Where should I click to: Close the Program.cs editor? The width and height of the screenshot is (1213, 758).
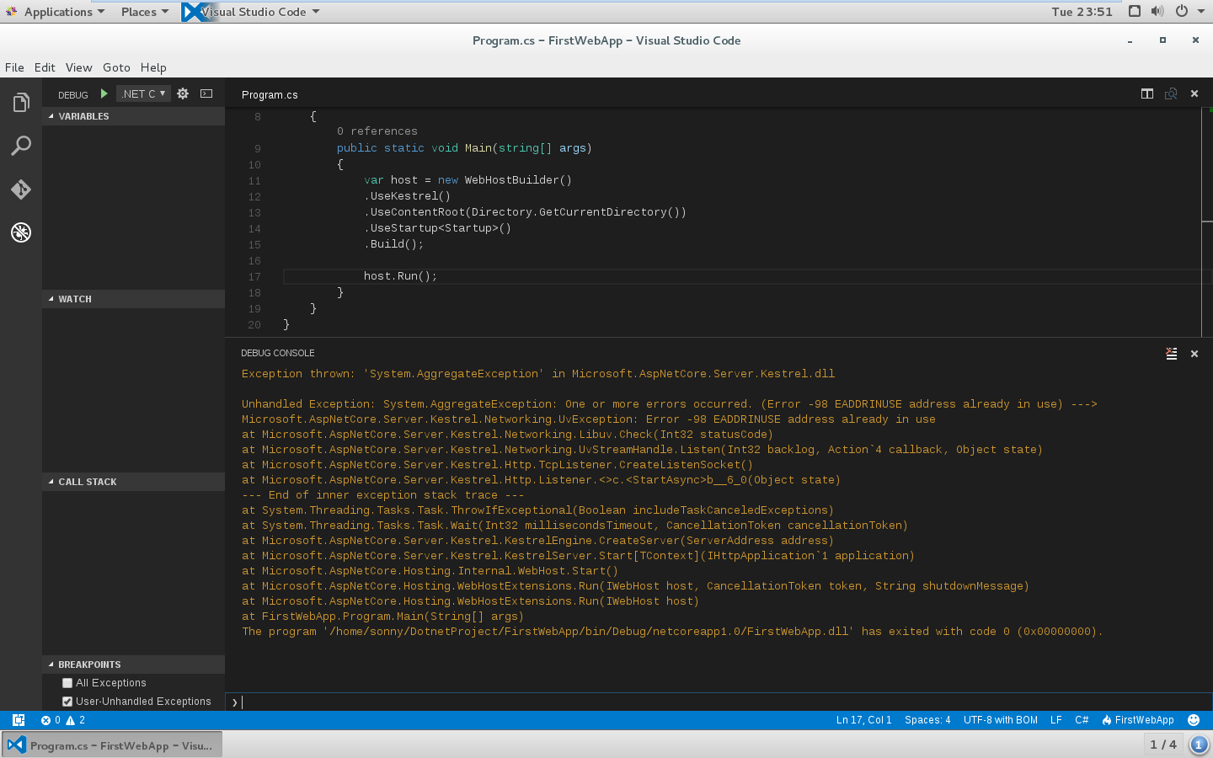click(1194, 93)
